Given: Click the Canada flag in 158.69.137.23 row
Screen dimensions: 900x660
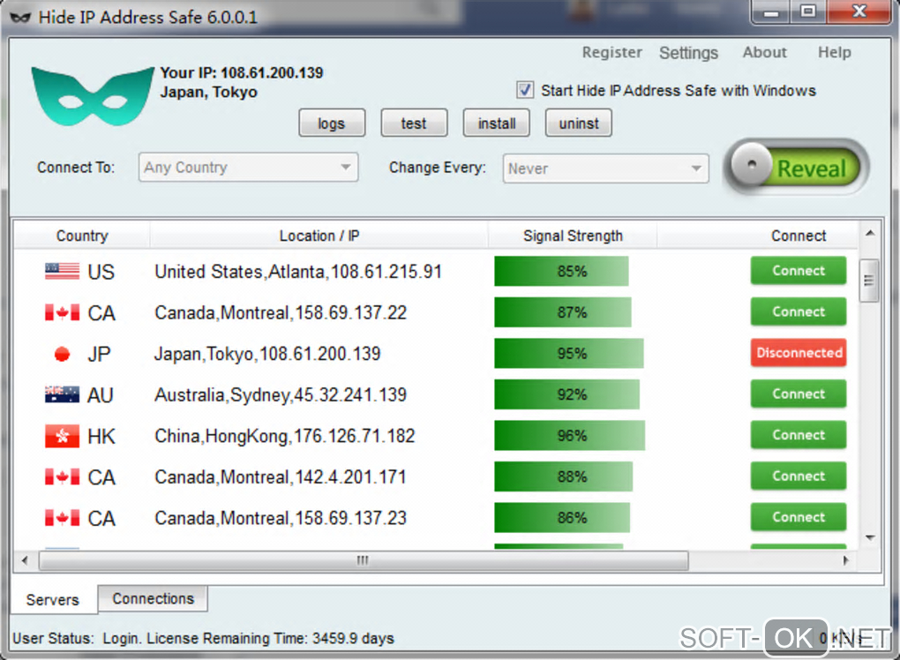Looking at the screenshot, I should 62,518.
